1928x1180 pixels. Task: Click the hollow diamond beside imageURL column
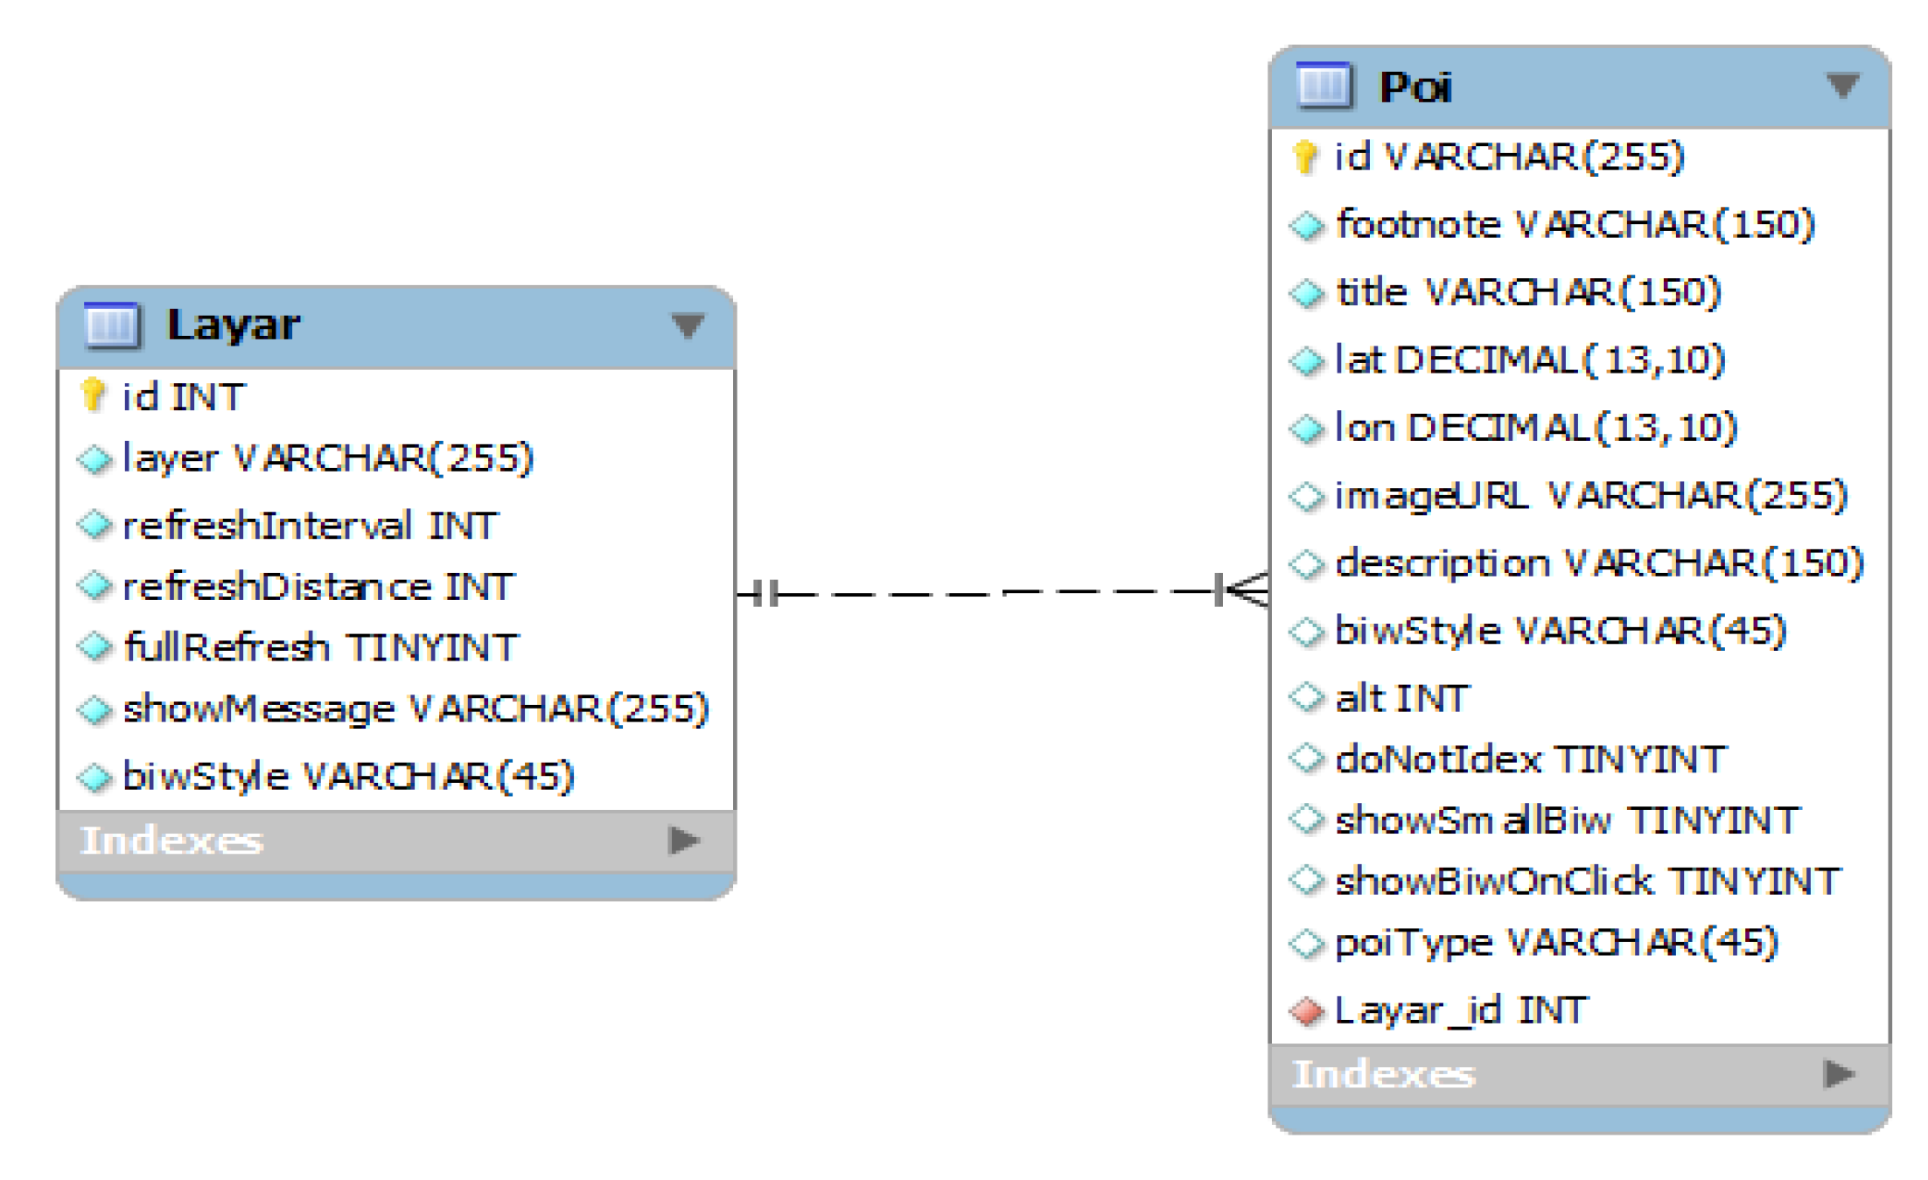click(x=1307, y=497)
